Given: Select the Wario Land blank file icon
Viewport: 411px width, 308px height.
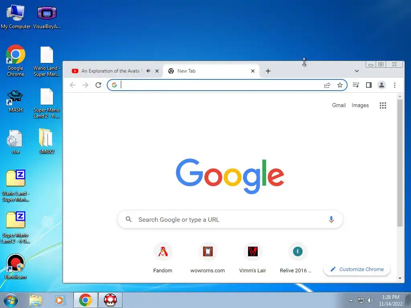Looking at the screenshot, I should pos(47,61).
